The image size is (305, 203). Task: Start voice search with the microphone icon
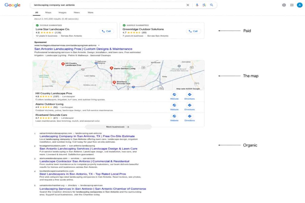[x=197, y=5]
